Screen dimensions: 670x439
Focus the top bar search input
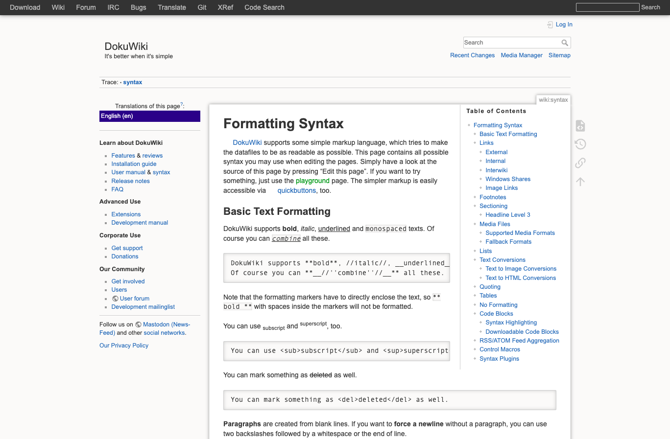[x=608, y=7]
